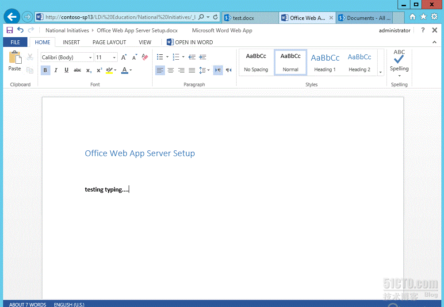The image size is (444, 307).
Task: Center the paragraph text
Action: (171, 70)
